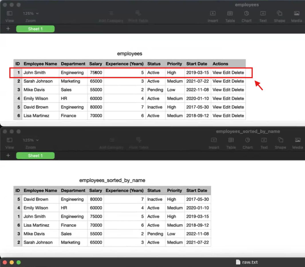Click Media icon in employees_sorted_by_name window
The image size is (305, 267).
pos(298,140)
